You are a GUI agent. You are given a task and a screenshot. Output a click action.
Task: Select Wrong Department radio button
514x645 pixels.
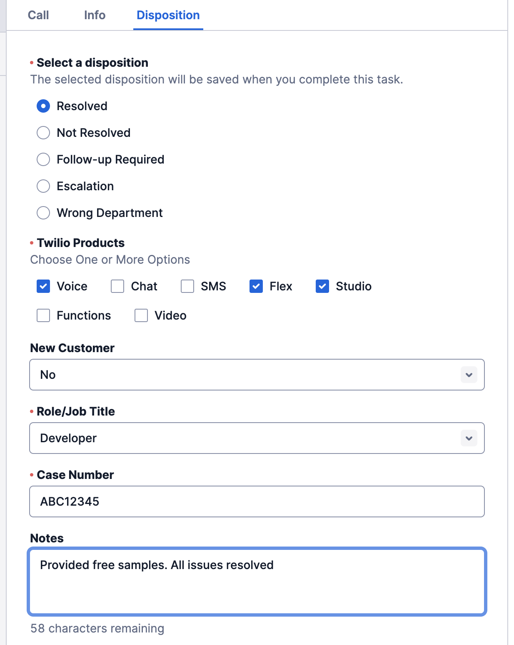(43, 213)
